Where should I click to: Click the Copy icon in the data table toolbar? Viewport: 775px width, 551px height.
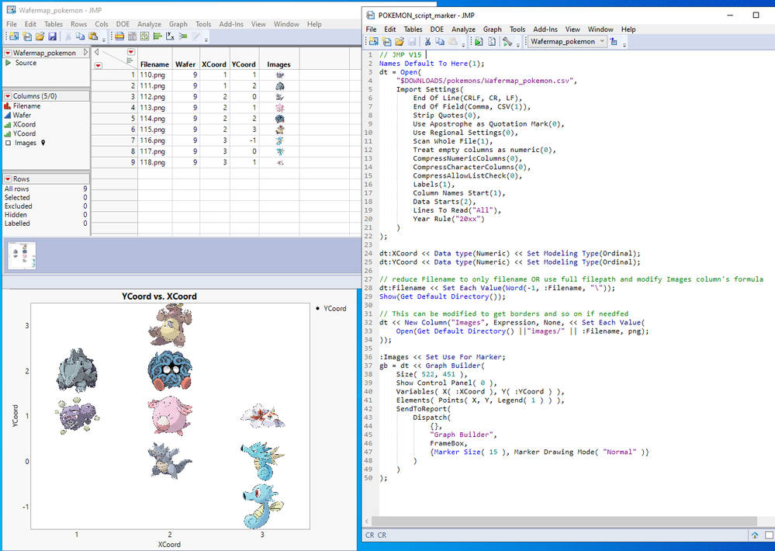80,36
